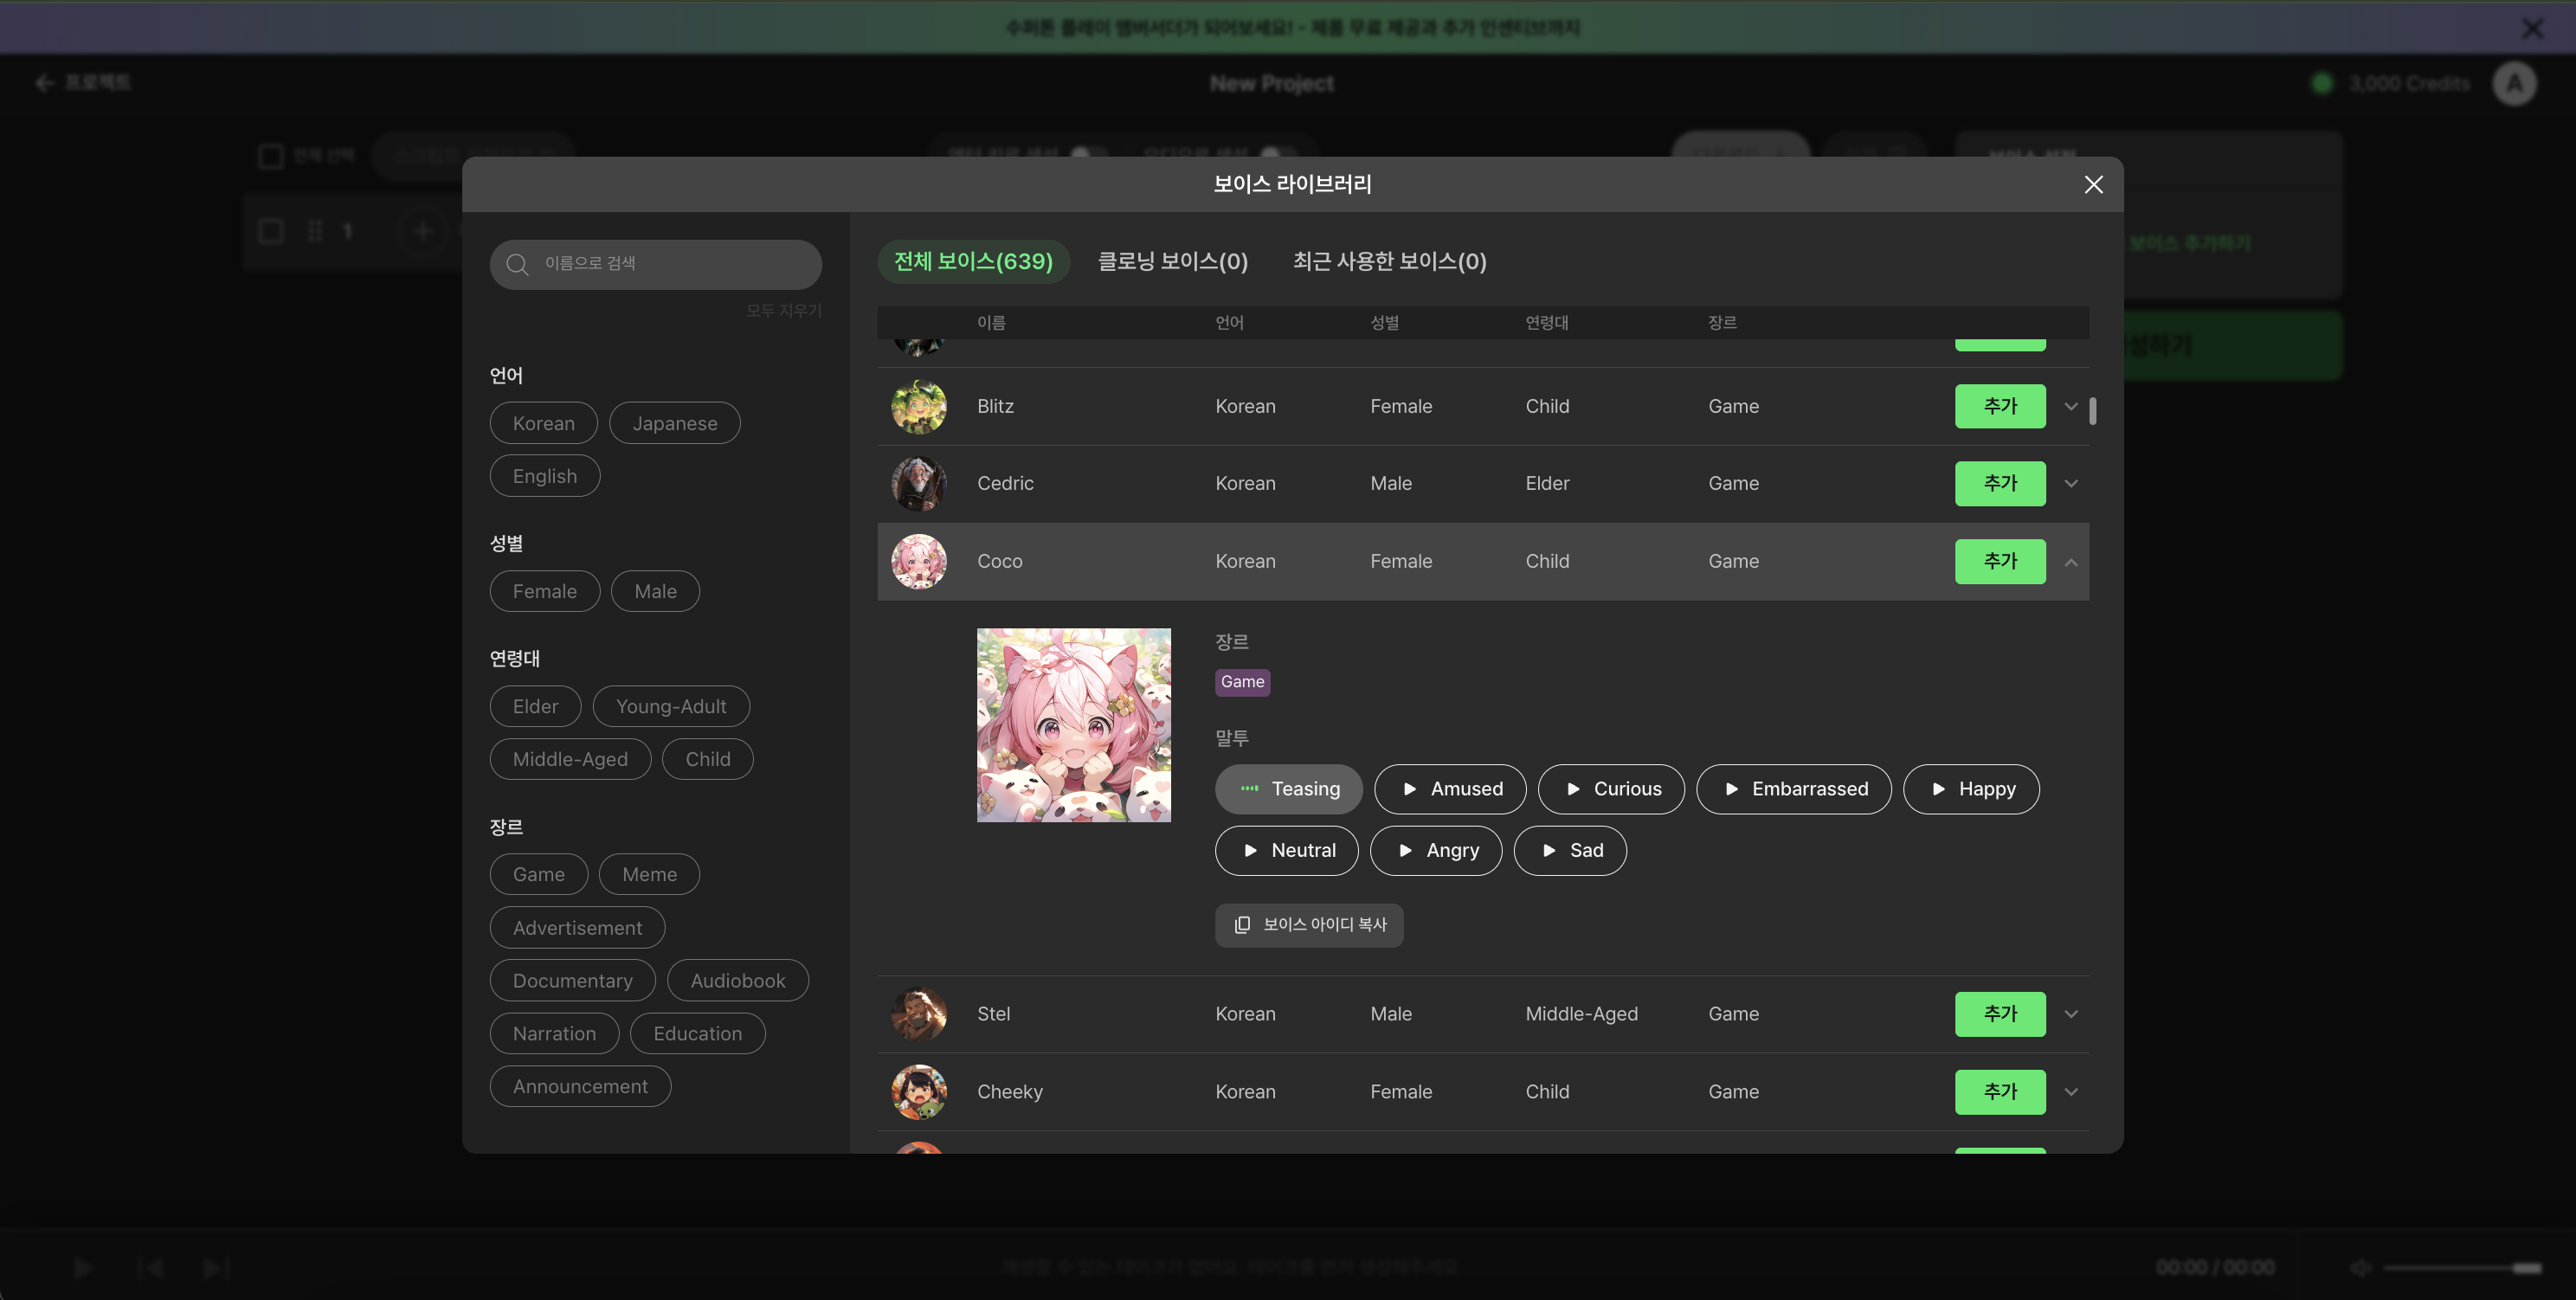Adjust the volume slider
2576x1300 pixels.
pyautogui.click(x=2462, y=1268)
